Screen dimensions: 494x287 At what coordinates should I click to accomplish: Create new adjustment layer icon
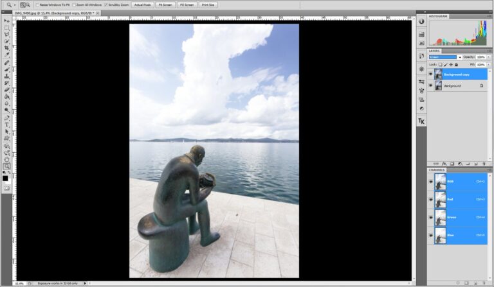pos(460,164)
